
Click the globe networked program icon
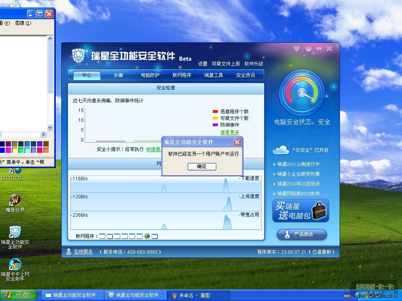[x=147, y=236]
